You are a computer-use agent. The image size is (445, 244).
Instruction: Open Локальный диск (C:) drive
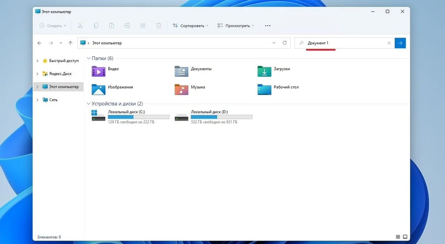coord(131,116)
